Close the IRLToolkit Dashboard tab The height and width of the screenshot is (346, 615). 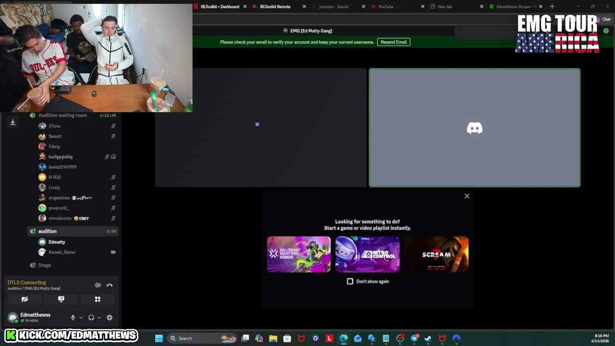[245, 7]
